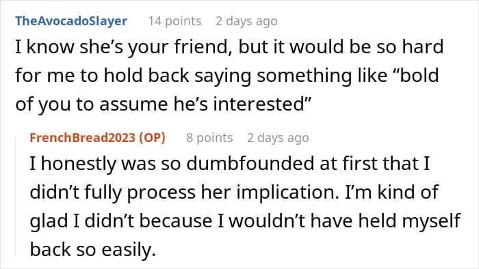479x269 pixels.
Task: Click the "(OP)" tag beside FrenchBread2023
Action: [x=152, y=138]
